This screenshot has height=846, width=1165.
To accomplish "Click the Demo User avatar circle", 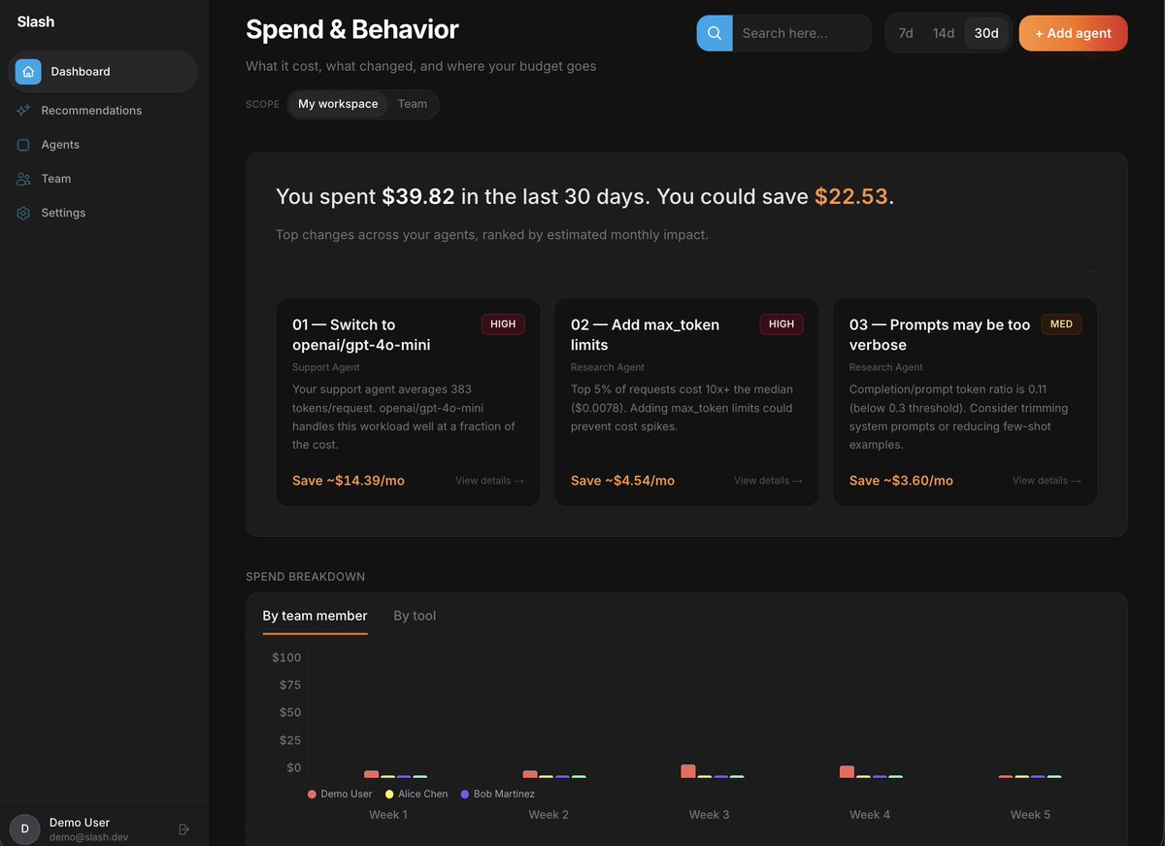I will click(x=25, y=829).
